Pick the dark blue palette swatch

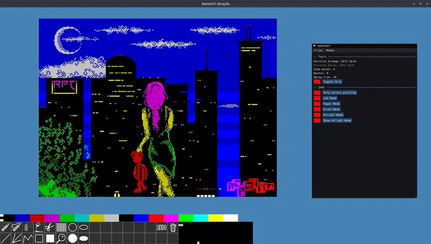pyautogui.click(x=22, y=218)
